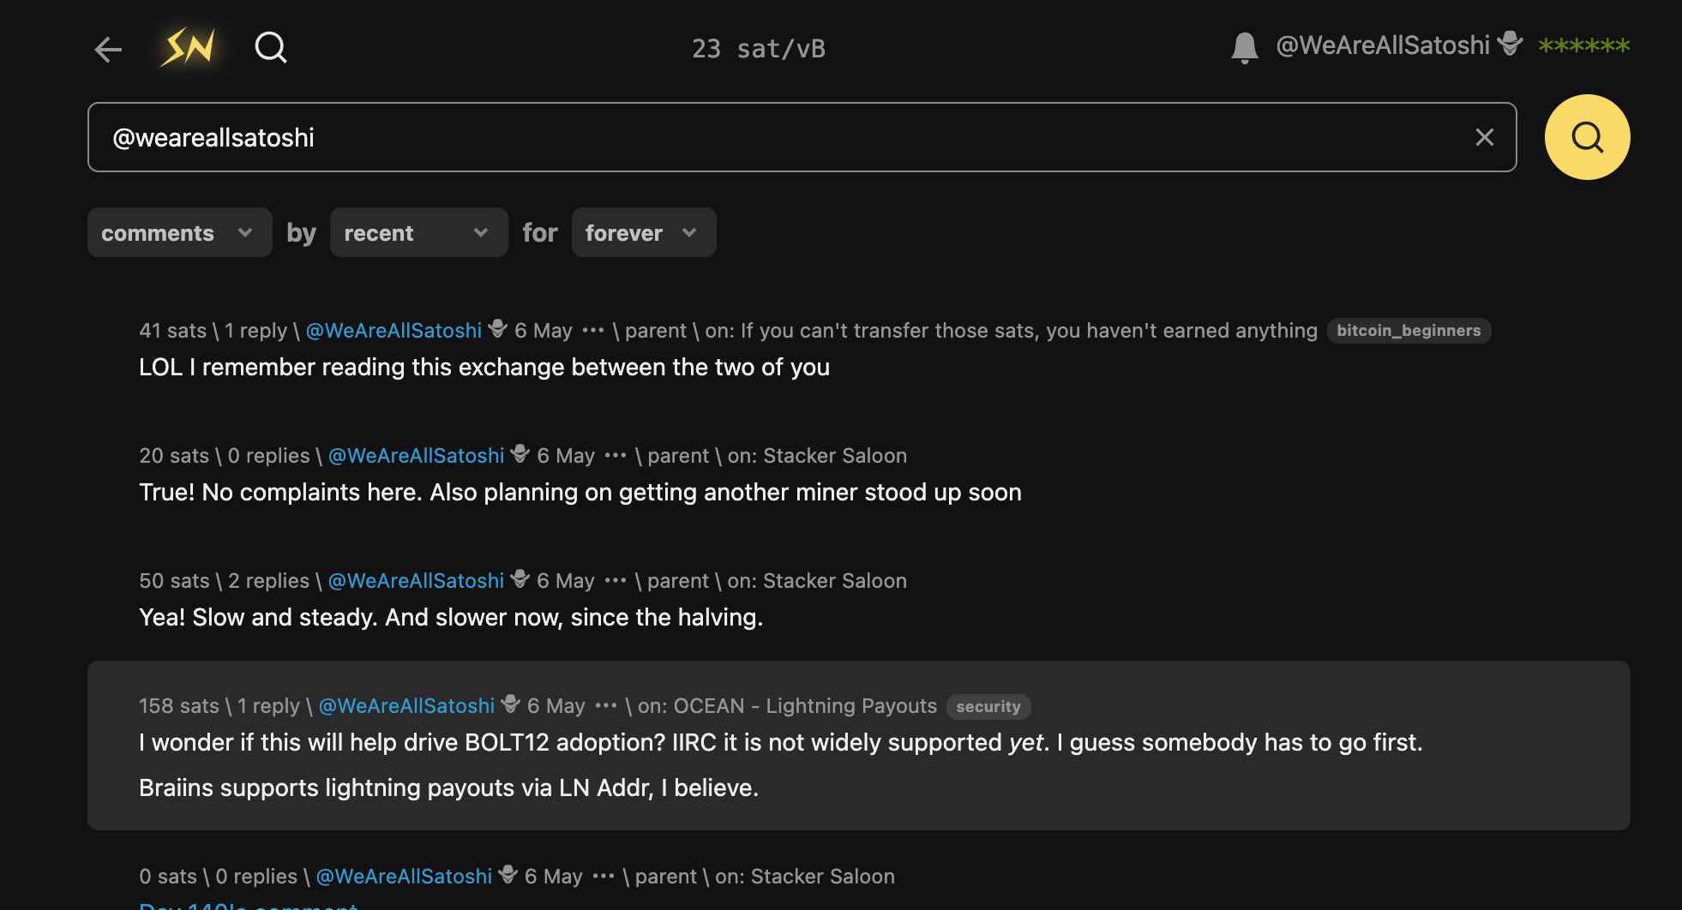The width and height of the screenshot is (1682, 910).
Task: Click in the @weareallsatoshi search input
Action: (772, 137)
